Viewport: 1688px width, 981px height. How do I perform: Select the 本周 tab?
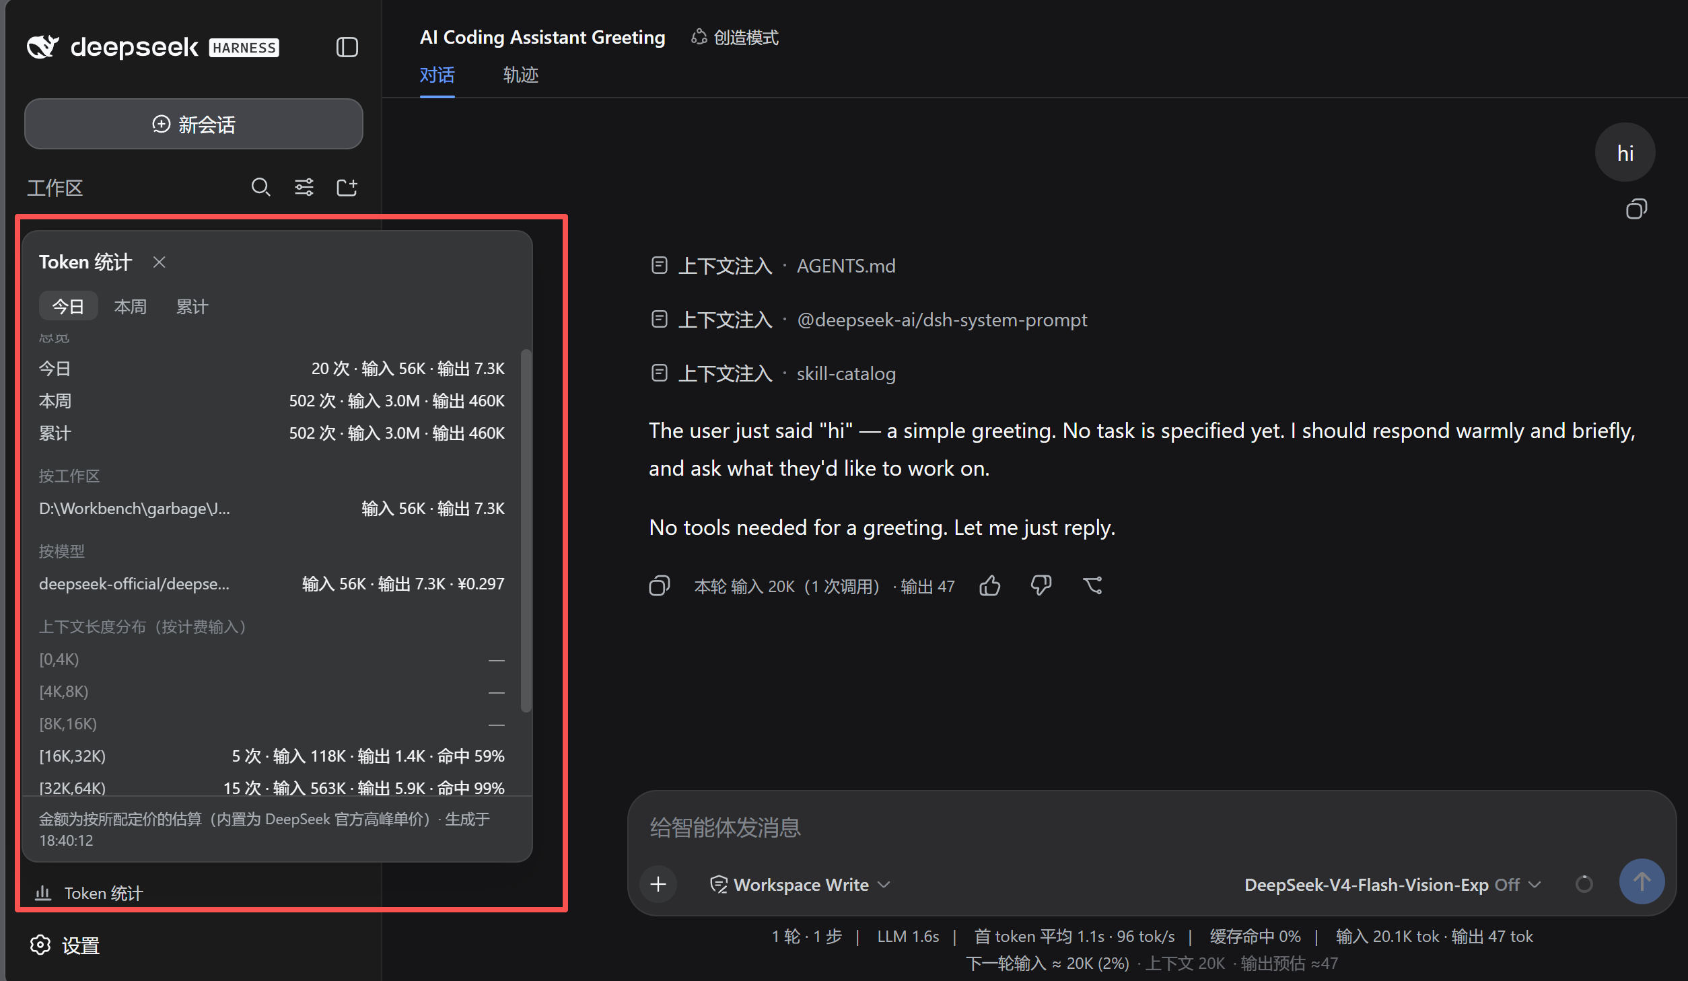[131, 307]
